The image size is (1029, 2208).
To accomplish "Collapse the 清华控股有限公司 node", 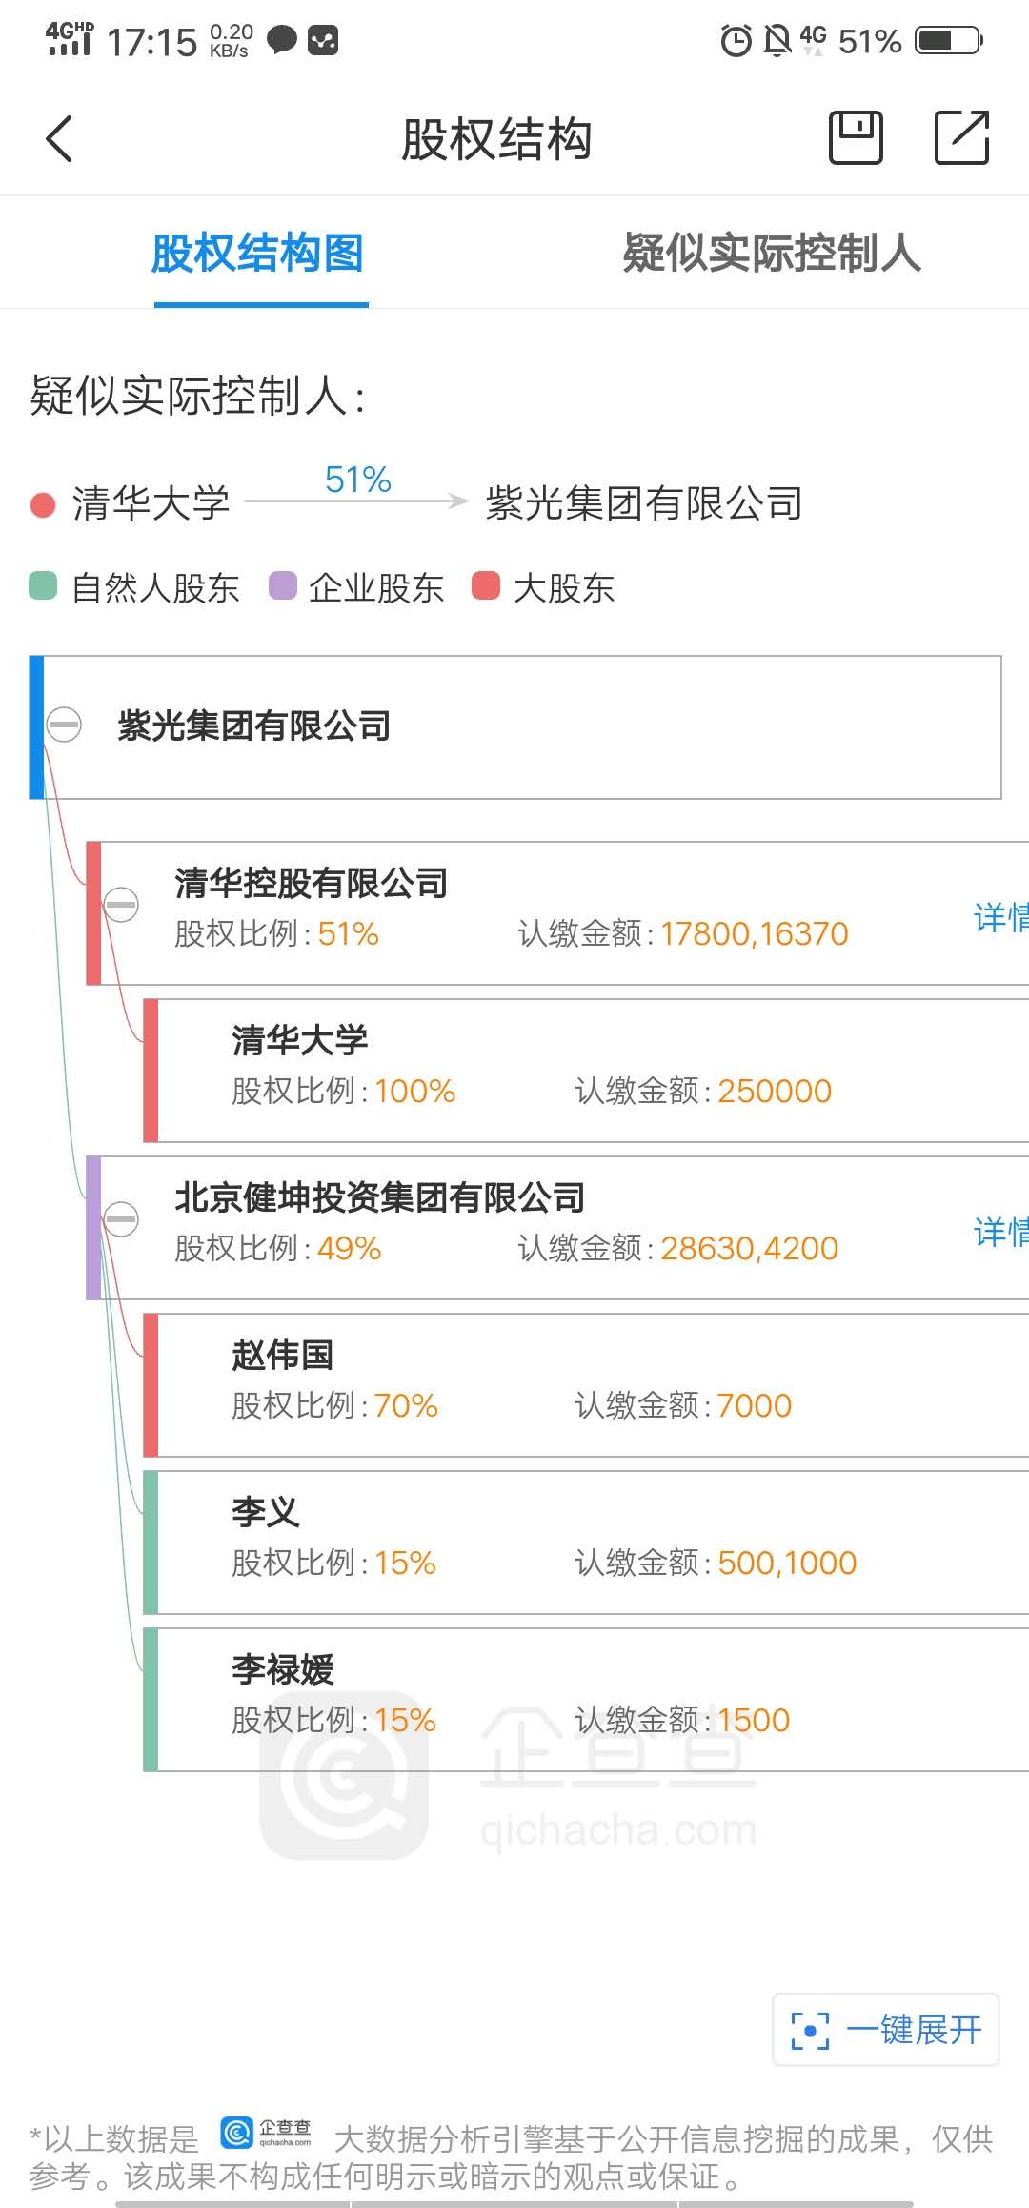I will point(121,904).
